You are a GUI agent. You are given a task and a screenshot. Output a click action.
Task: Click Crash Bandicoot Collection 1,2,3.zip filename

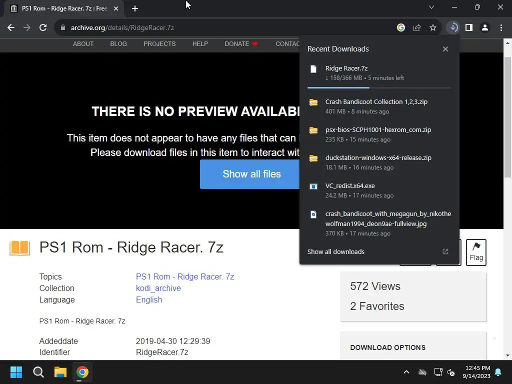(x=376, y=102)
